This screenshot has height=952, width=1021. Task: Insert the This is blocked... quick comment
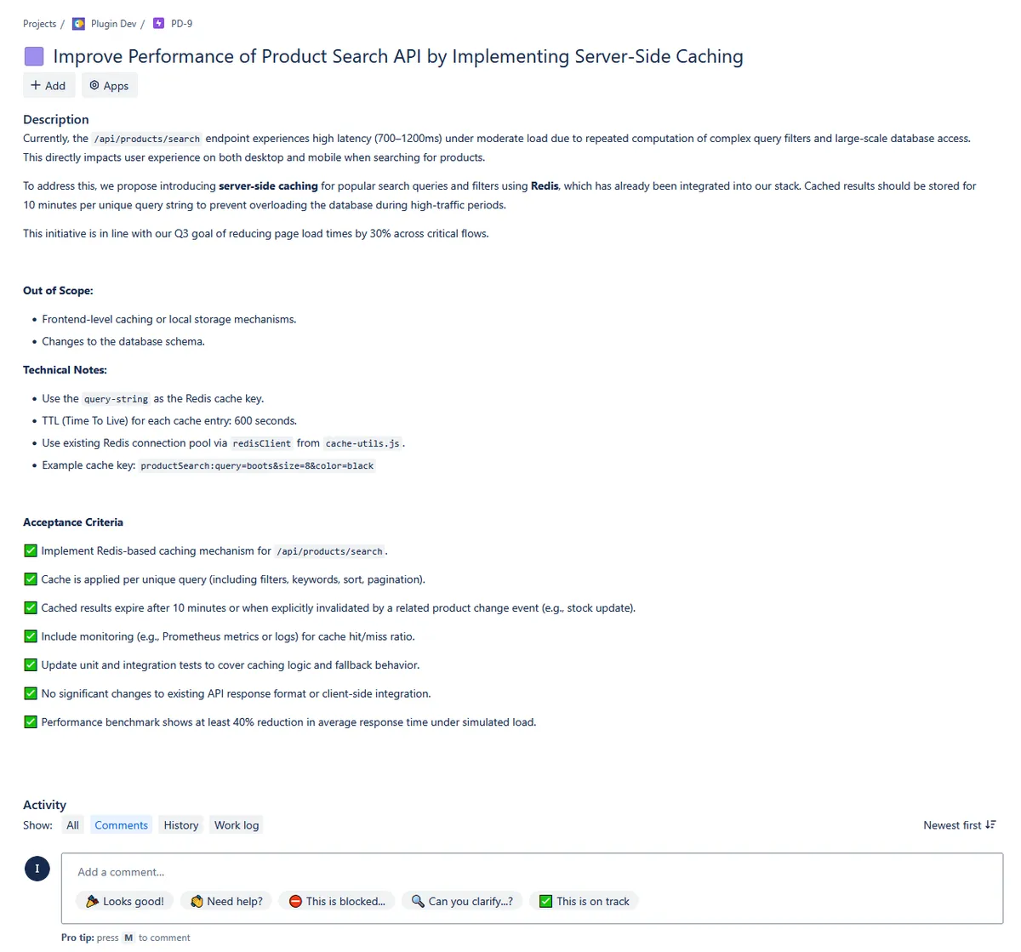coord(337,901)
